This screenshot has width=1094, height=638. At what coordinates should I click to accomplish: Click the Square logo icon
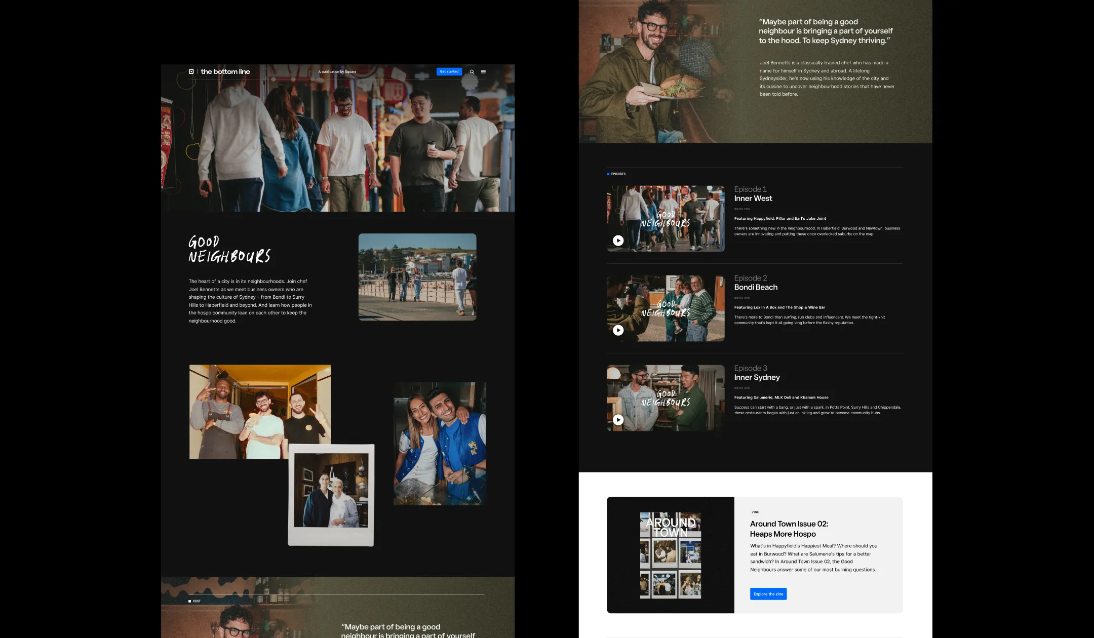[x=191, y=71]
